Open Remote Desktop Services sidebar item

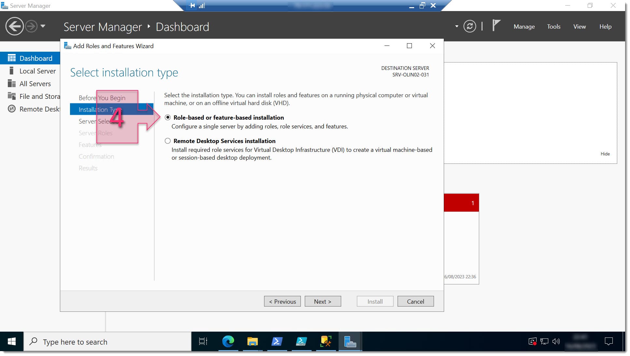(x=30, y=109)
